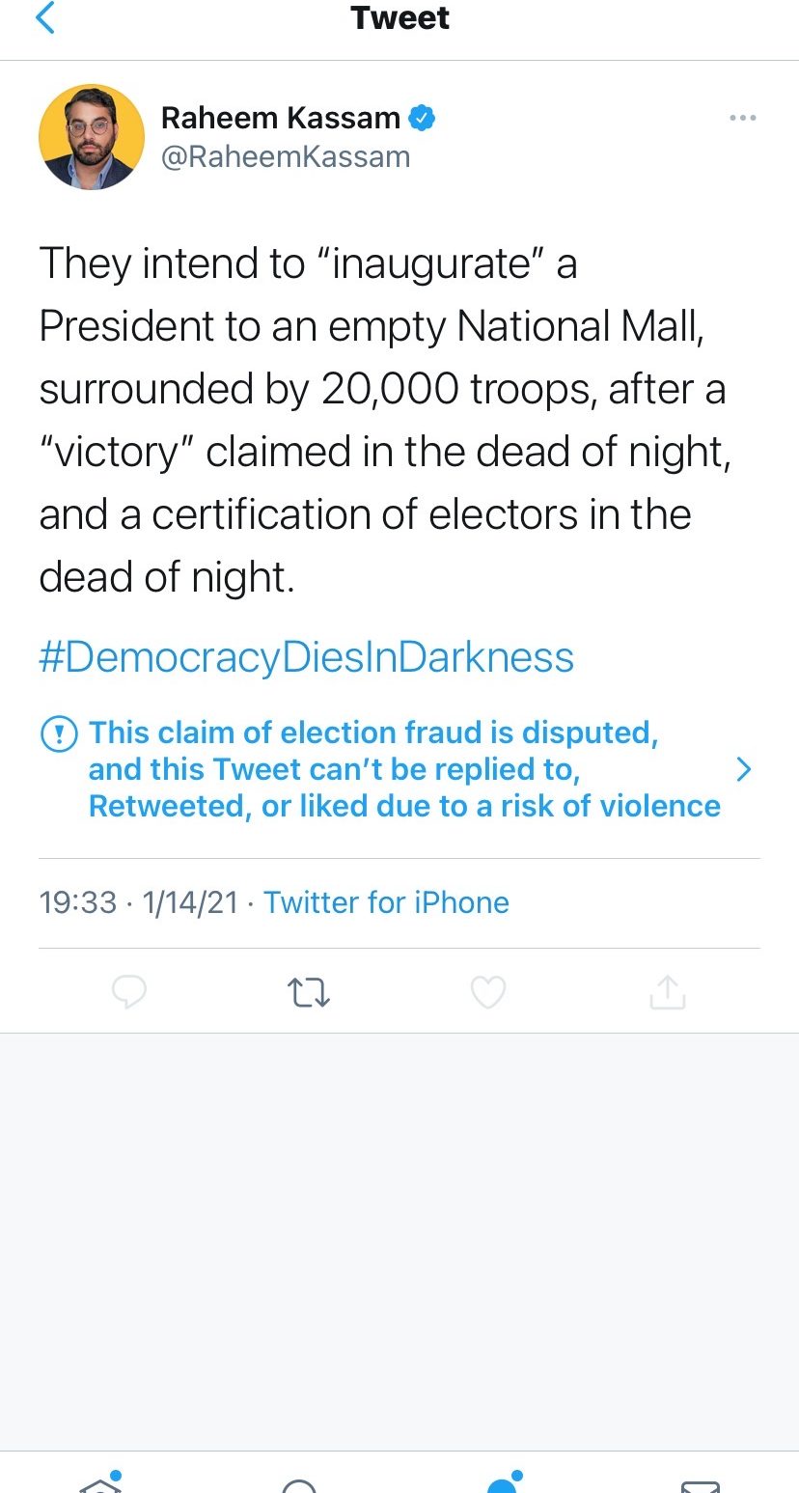This screenshot has height=1493, width=799.
Task: Open the #DemocracyDiesInDarkness hashtag
Action: pos(306,657)
